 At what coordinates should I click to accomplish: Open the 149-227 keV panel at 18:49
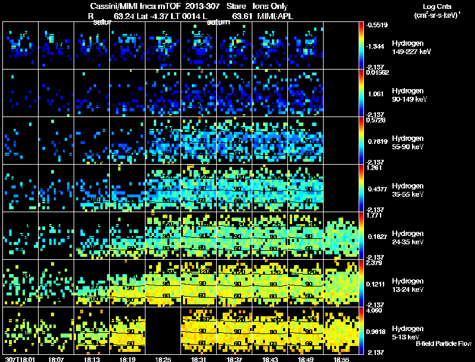click(306, 46)
